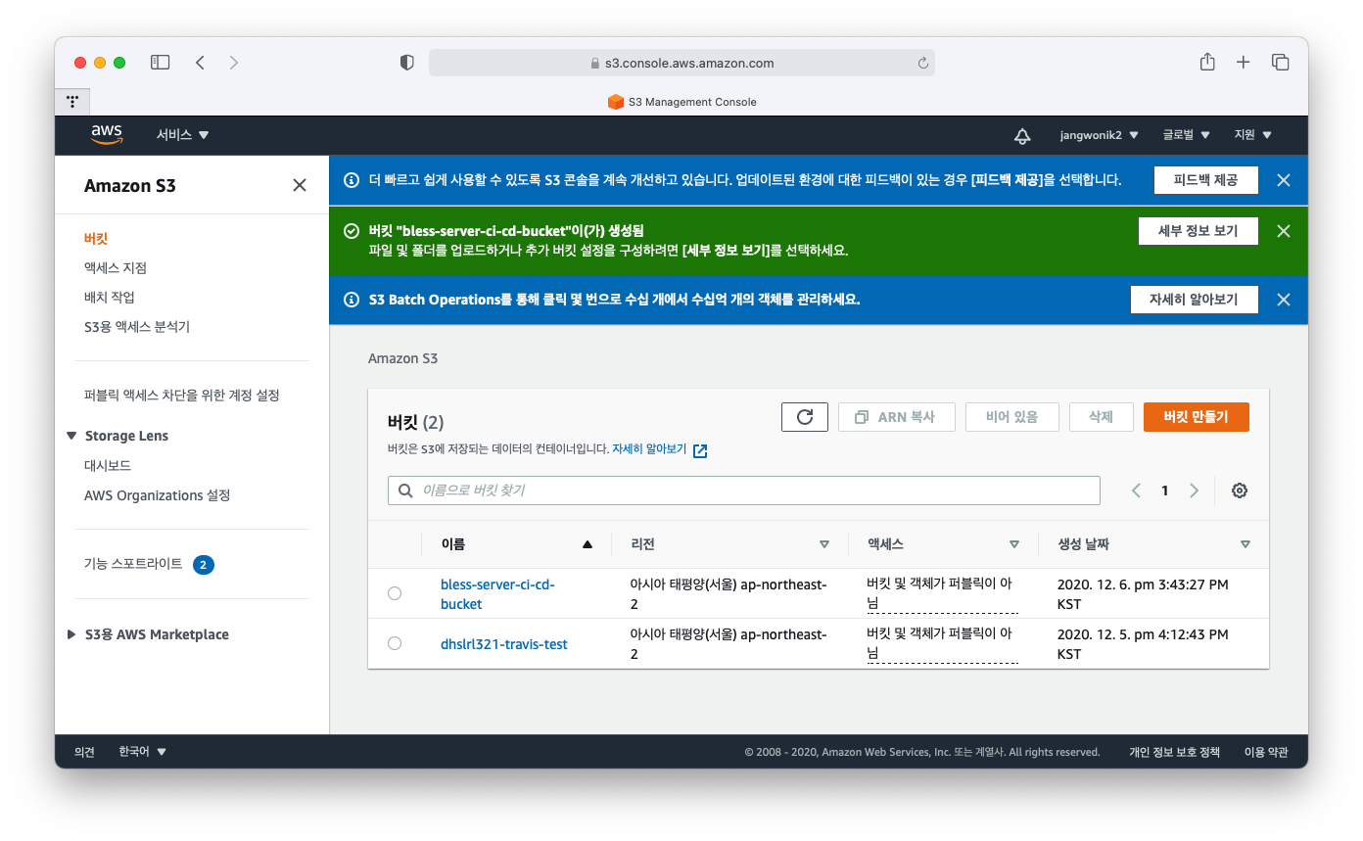Open a new tab with plus icon

coord(1243,62)
